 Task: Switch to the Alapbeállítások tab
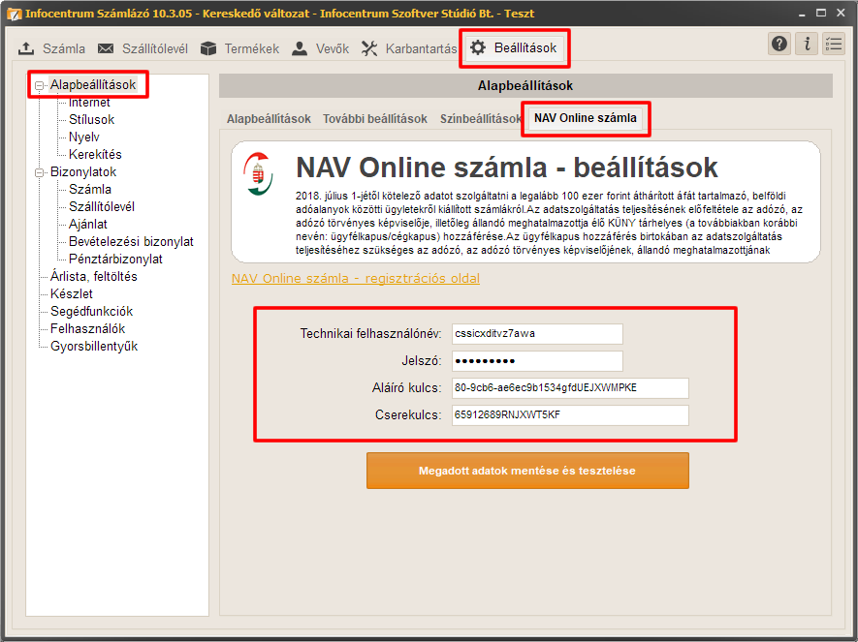tap(269, 118)
